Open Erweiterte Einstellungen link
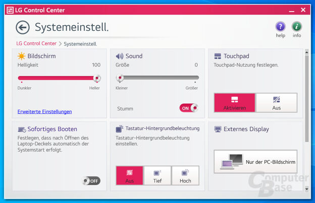 (44, 111)
